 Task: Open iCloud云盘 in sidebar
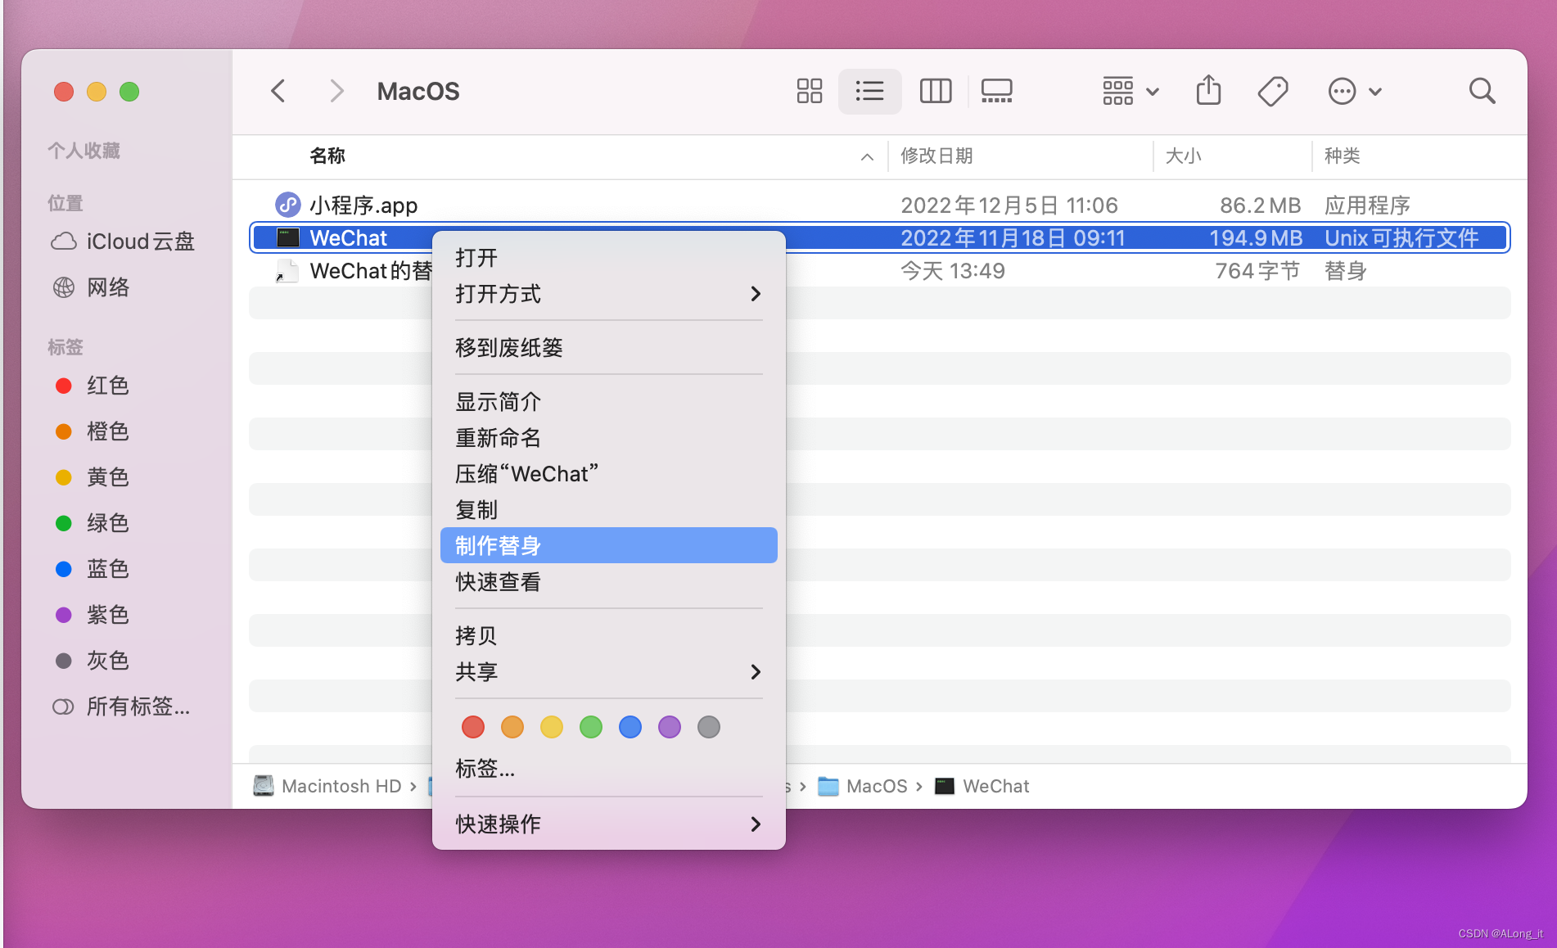click(x=123, y=242)
